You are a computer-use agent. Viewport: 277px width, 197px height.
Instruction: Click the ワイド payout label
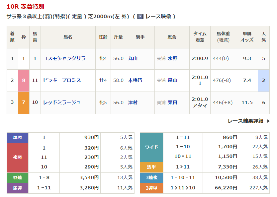(151, 147)
